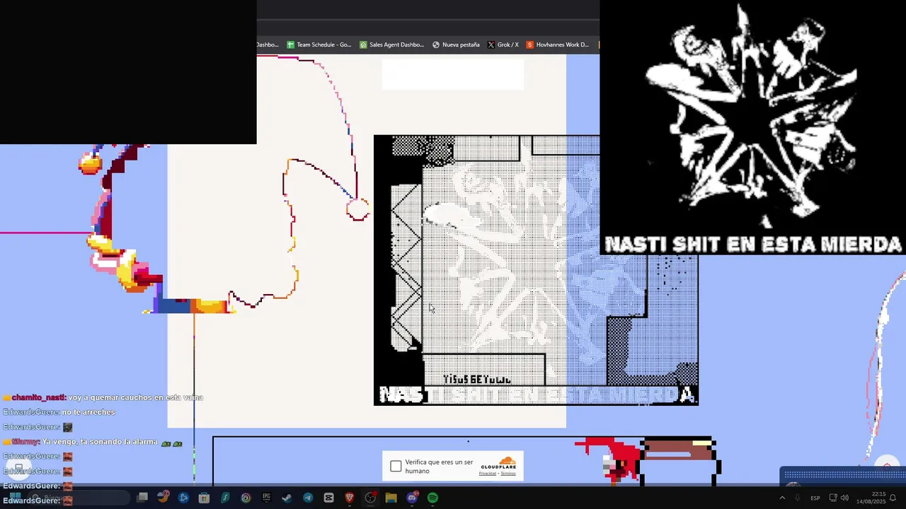Open Spotify from the taskbar
The width and height of the screenshot is (906, 509).
pyautogui.click(x=432, y=498)
